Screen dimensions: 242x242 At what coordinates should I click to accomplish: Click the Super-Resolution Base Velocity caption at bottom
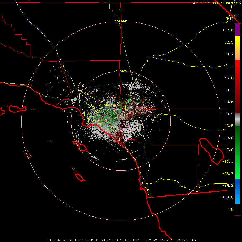(122, 240)
